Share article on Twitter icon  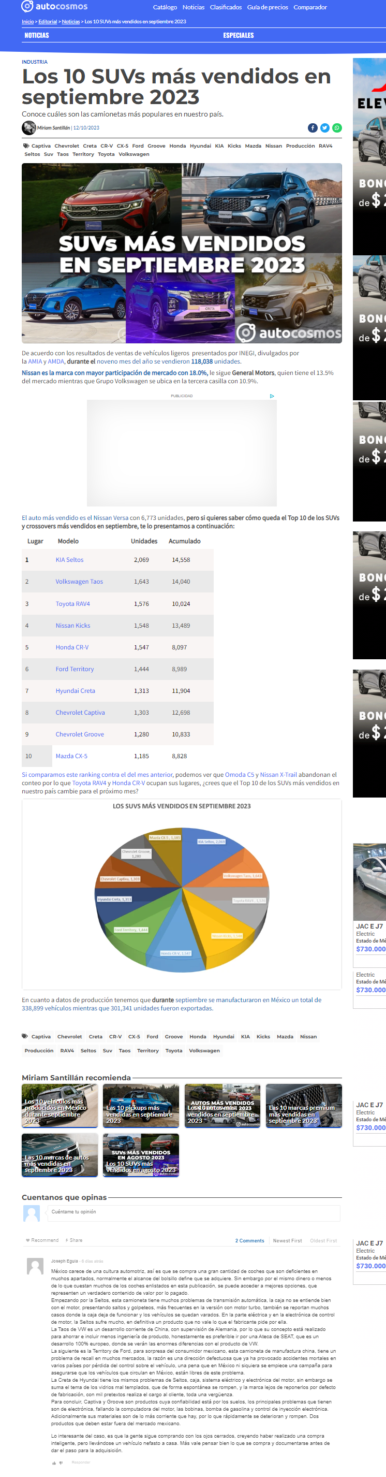tap(325, 128)
